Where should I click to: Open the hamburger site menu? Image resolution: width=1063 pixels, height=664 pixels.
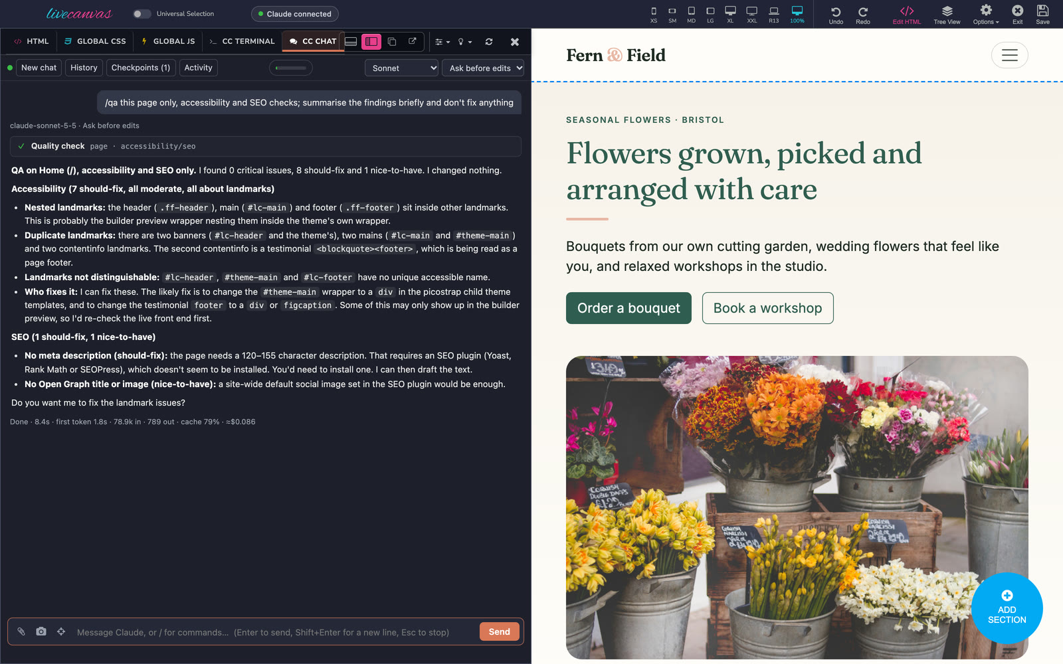1010,55
